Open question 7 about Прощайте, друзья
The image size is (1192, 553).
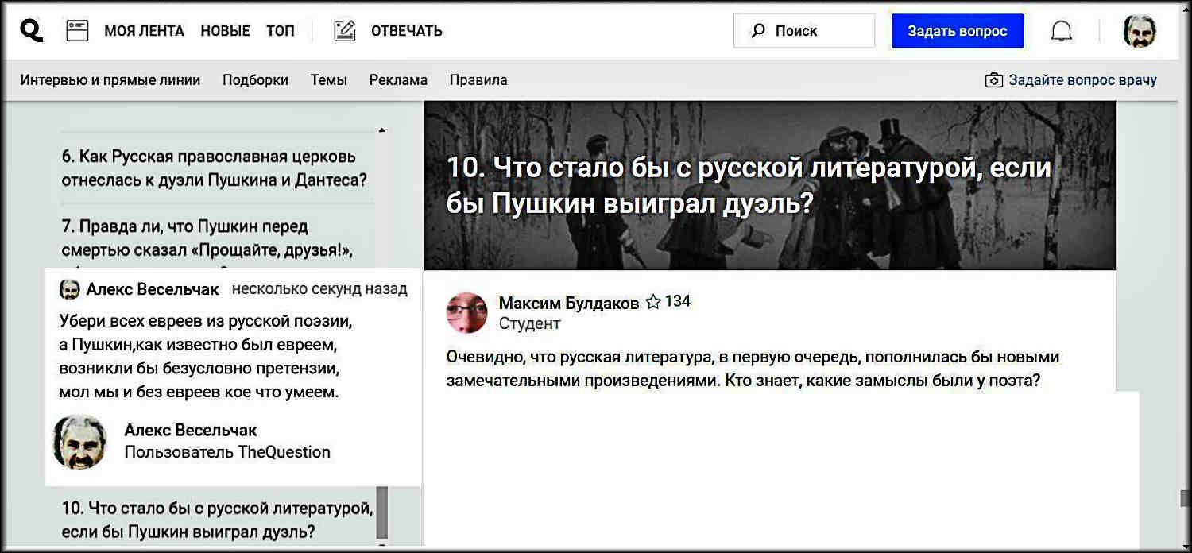tap(208, 238)
